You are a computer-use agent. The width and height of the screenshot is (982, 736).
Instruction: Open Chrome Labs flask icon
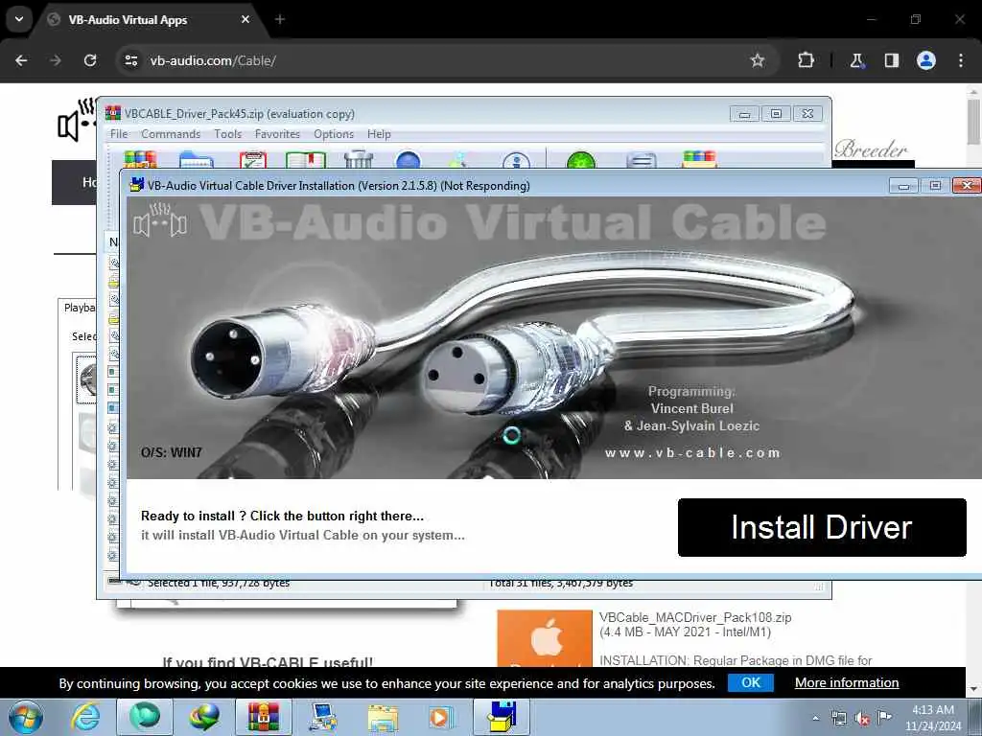[856, 60]
